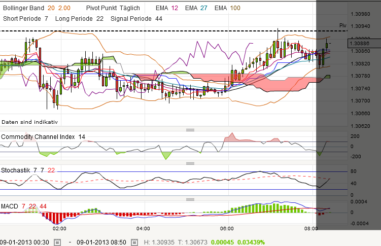Viewport: 381px width, 246px height.
Task: Select Stochastik indicator label
Action: tap(15, 170)
